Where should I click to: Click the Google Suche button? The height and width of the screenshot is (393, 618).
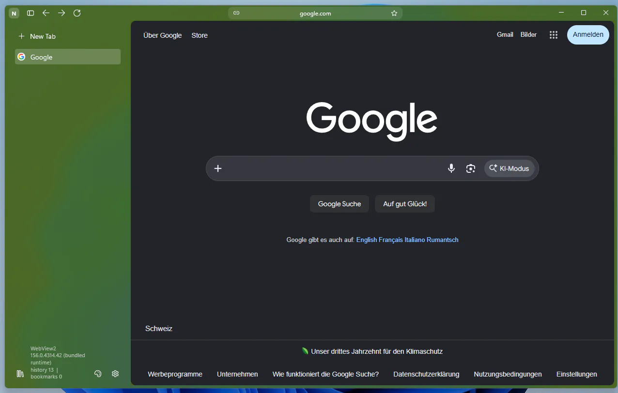[340, 204]
